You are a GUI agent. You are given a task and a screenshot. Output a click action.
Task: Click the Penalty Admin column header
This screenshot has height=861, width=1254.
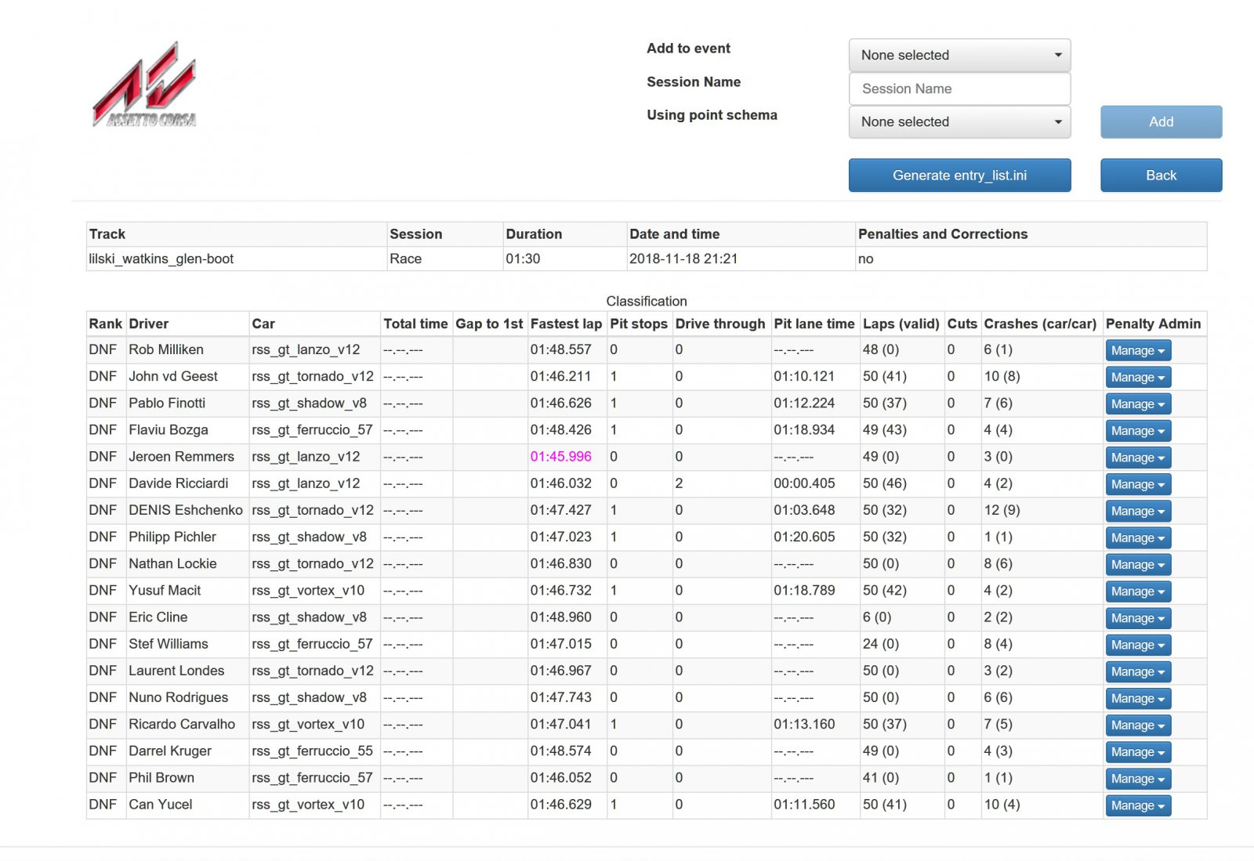tap(1152, 324)
